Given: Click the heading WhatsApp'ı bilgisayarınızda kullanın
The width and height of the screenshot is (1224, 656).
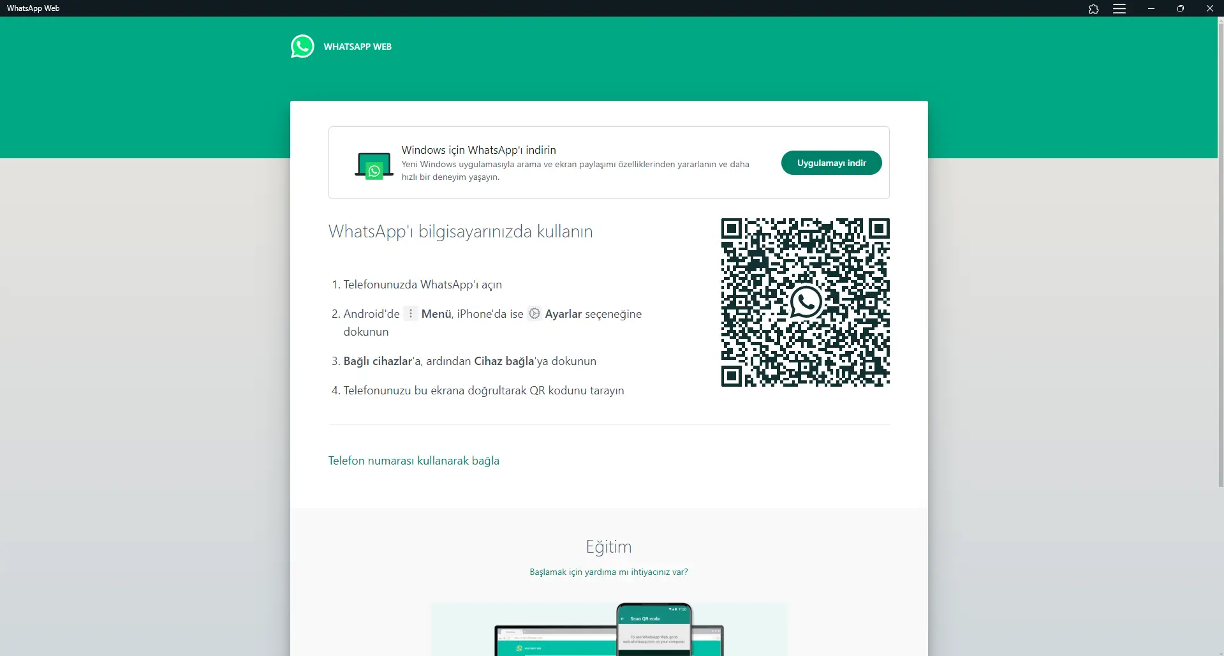Looking at the screenshot, I should tap(461, 231).
